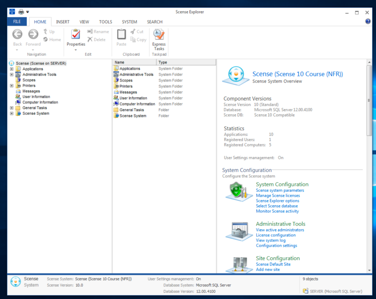Switch to the SYSTEM ribbon tab

[x=130, y=22]
